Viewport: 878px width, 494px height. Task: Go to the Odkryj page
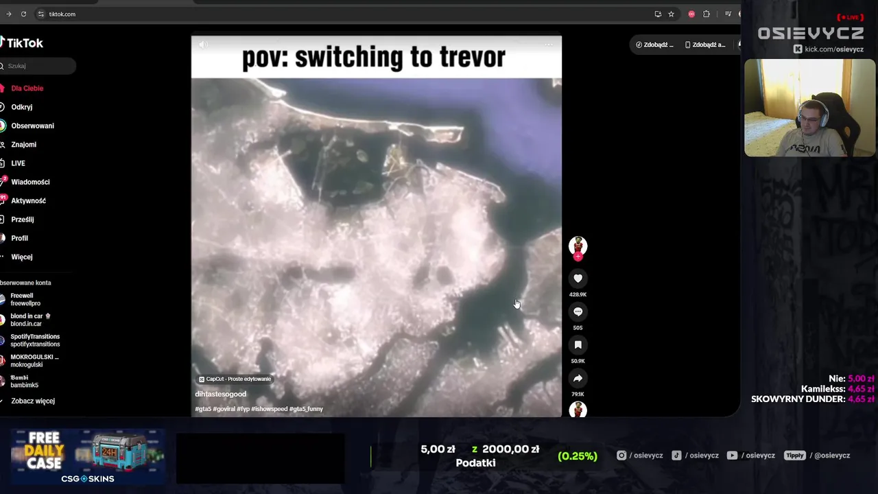pos(21,107)
